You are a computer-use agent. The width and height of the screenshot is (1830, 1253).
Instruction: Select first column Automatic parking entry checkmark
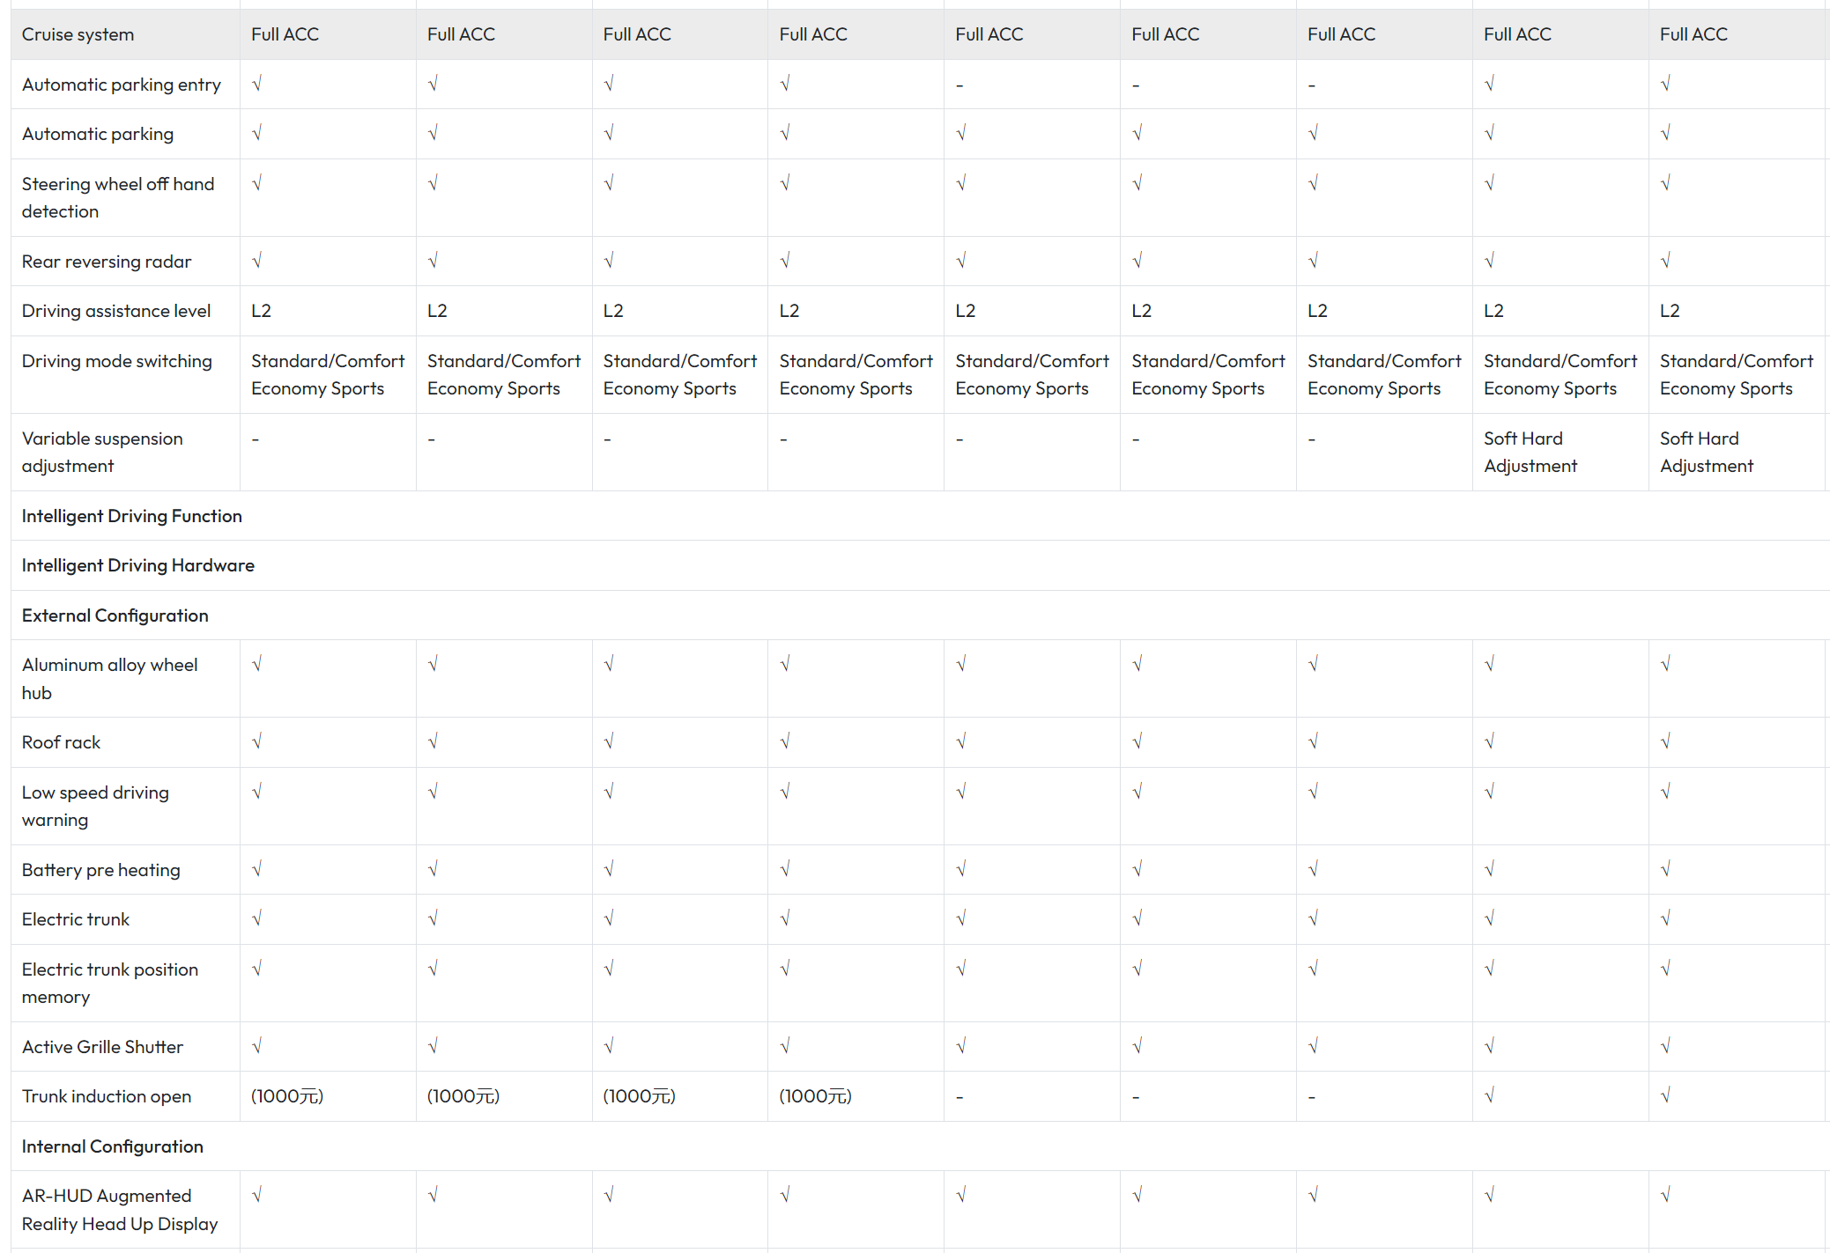pos(257,84)
